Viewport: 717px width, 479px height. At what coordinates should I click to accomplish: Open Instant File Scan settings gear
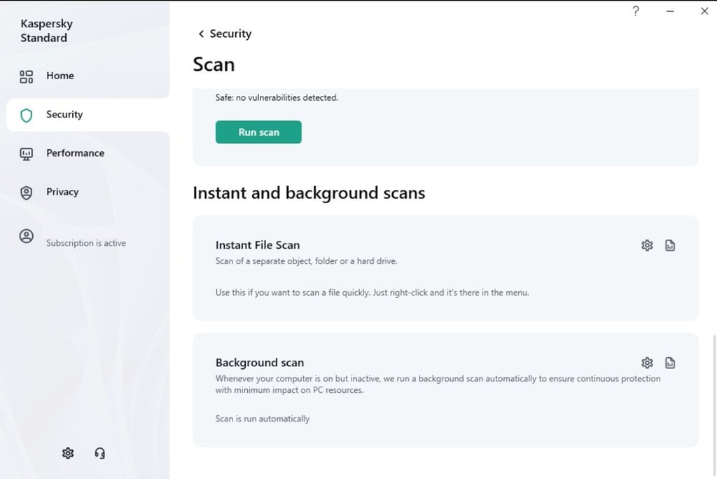647,245
